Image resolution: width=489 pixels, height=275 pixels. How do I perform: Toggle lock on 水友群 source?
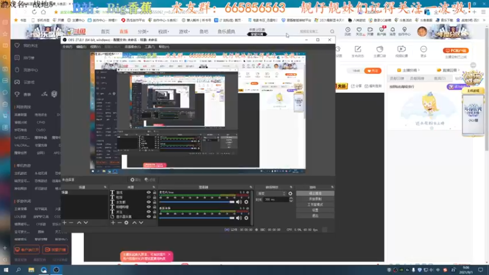[155, 202]
